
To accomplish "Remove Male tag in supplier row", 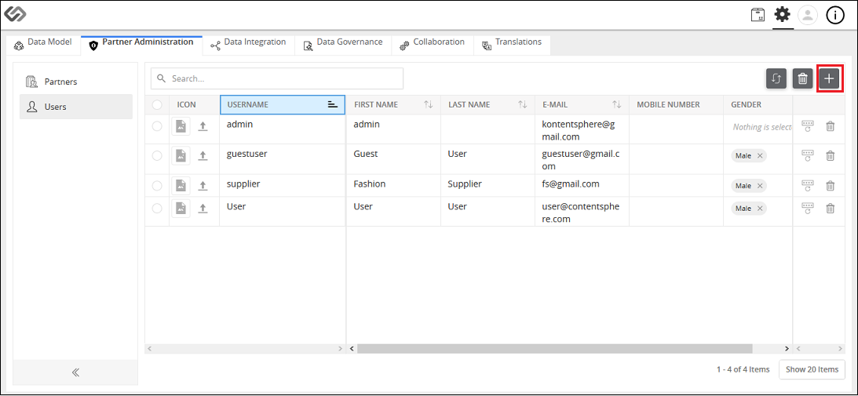I will [760, 185].
